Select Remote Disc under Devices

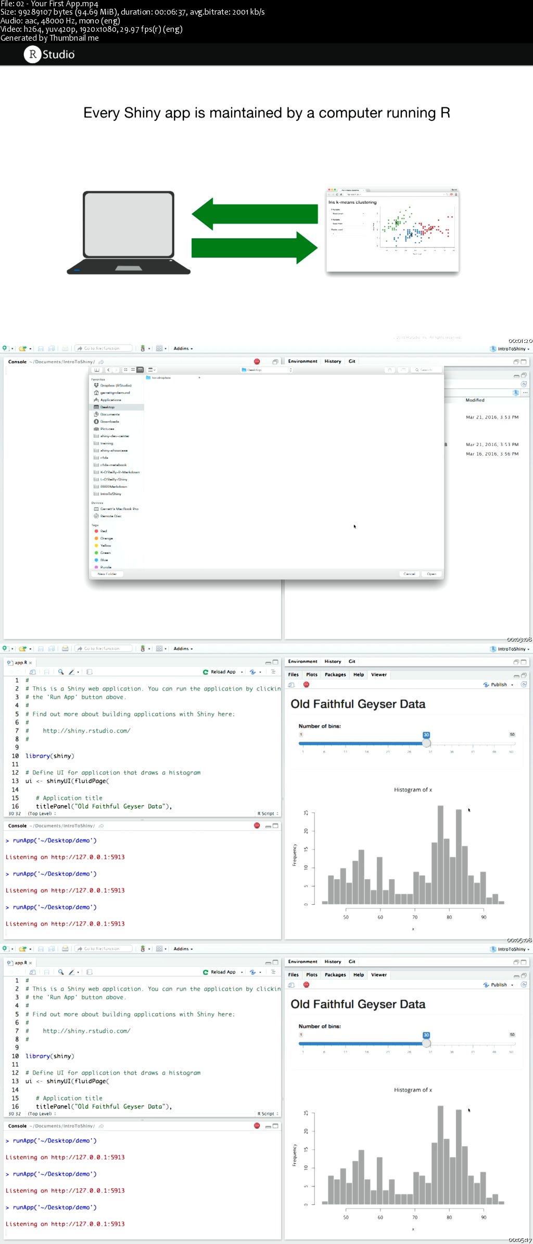110,516
